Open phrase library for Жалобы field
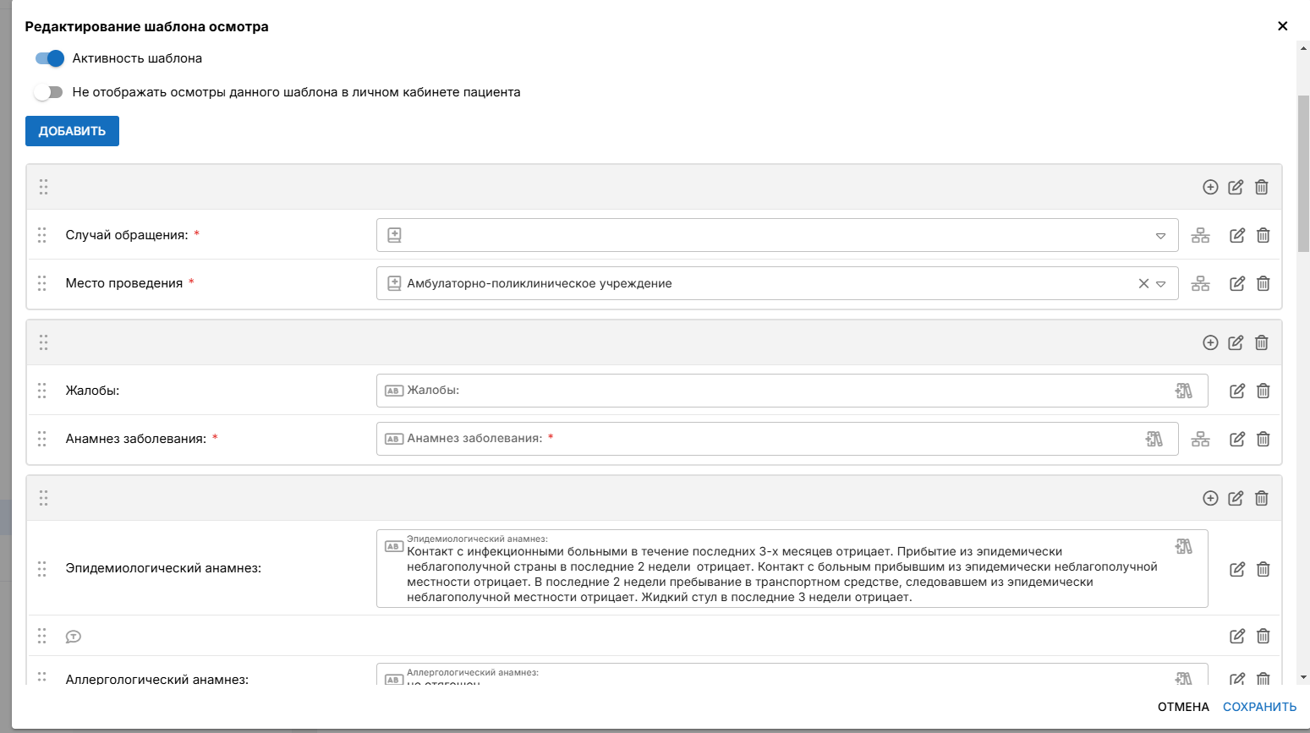1310x733 pixels. (1183, 391)
